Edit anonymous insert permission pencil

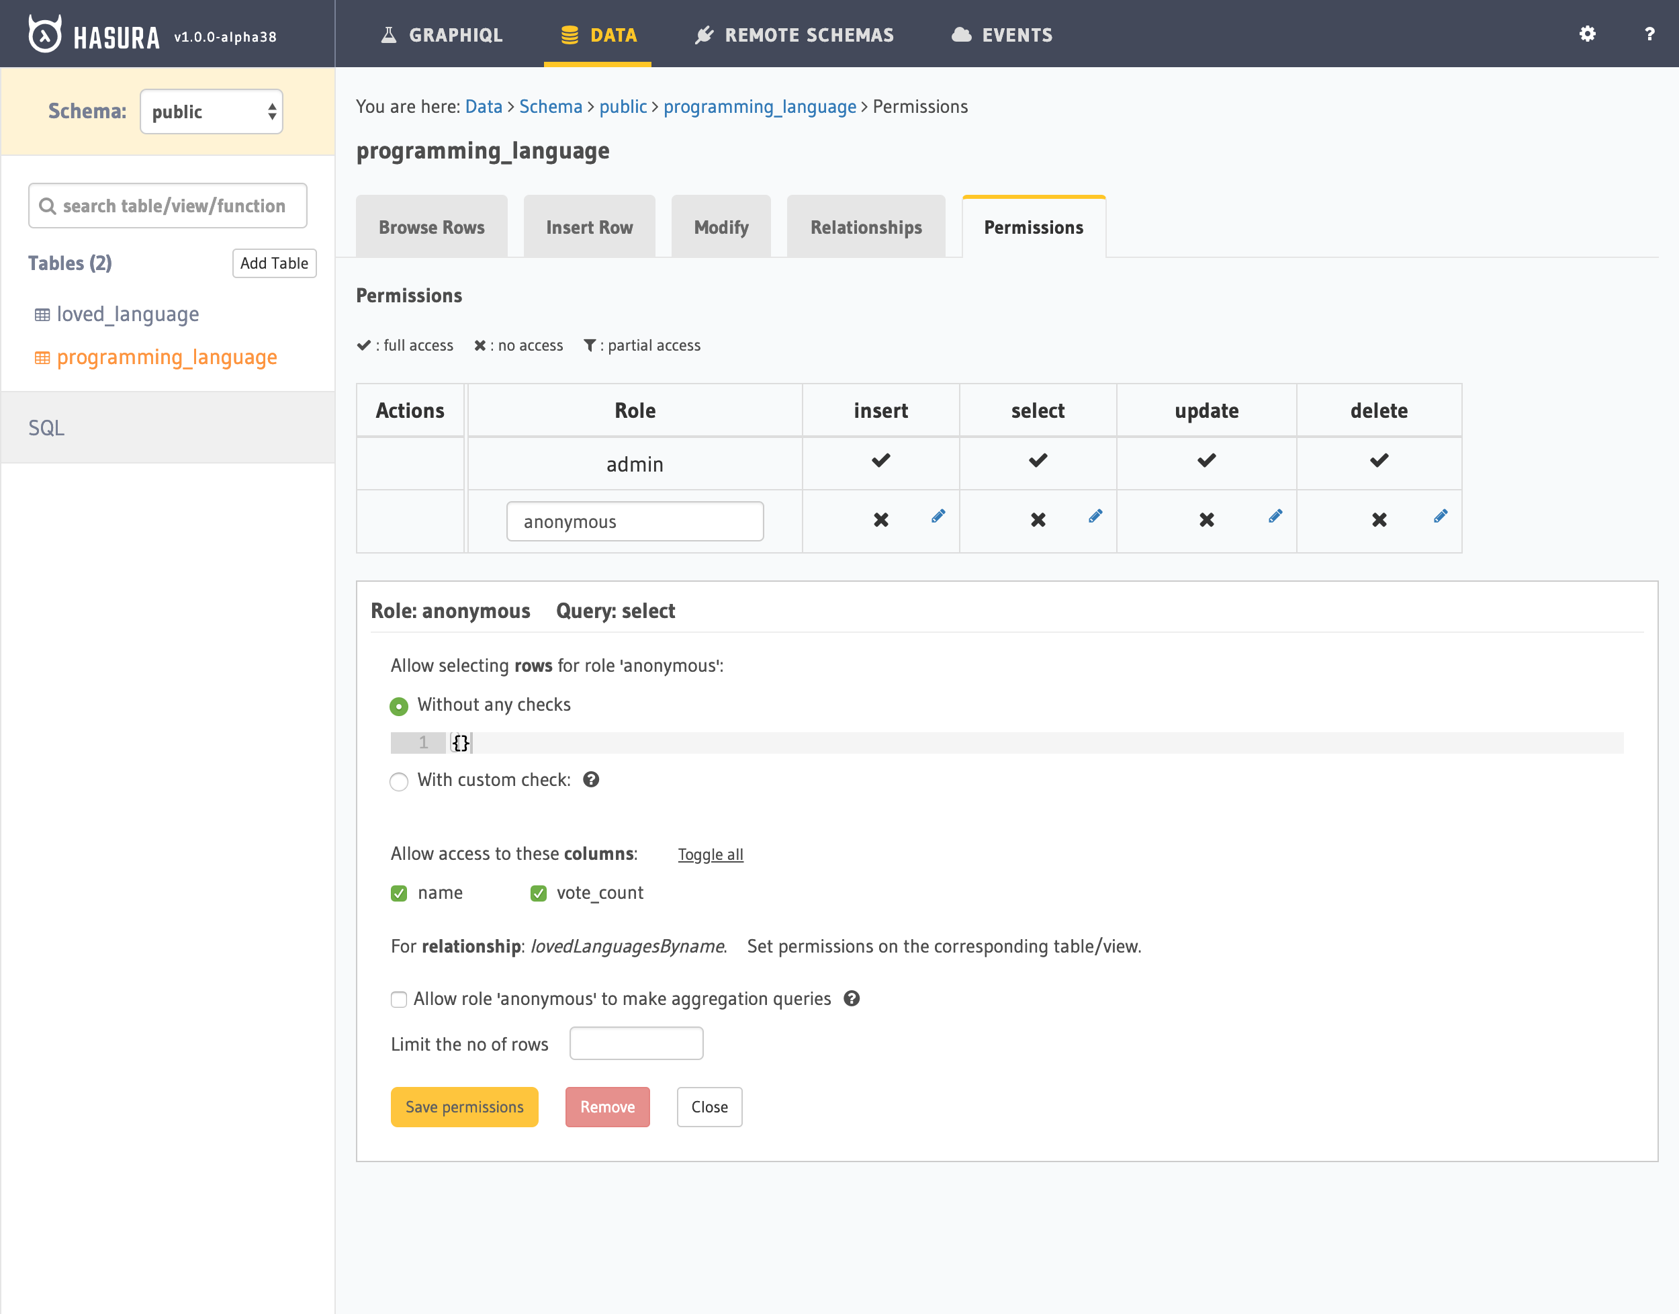[938, 516]
